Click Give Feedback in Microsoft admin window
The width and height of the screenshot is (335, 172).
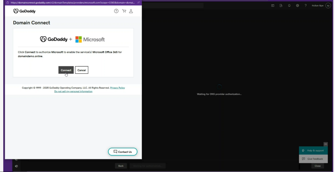(x=313, y=159)
